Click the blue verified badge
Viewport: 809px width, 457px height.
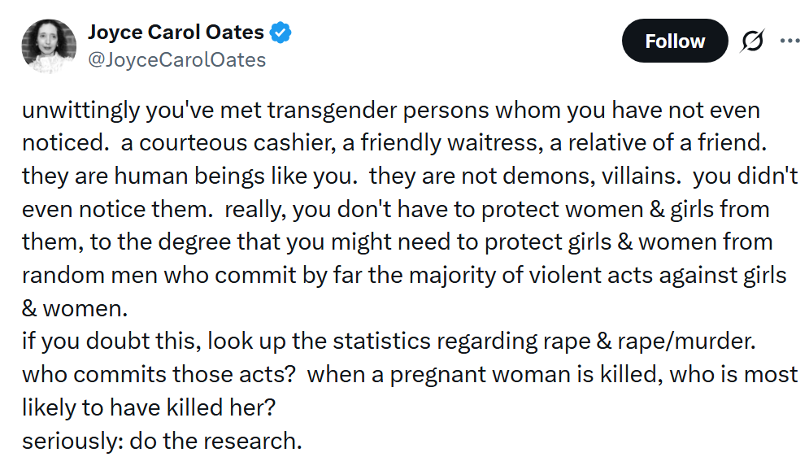coord(281,33)
